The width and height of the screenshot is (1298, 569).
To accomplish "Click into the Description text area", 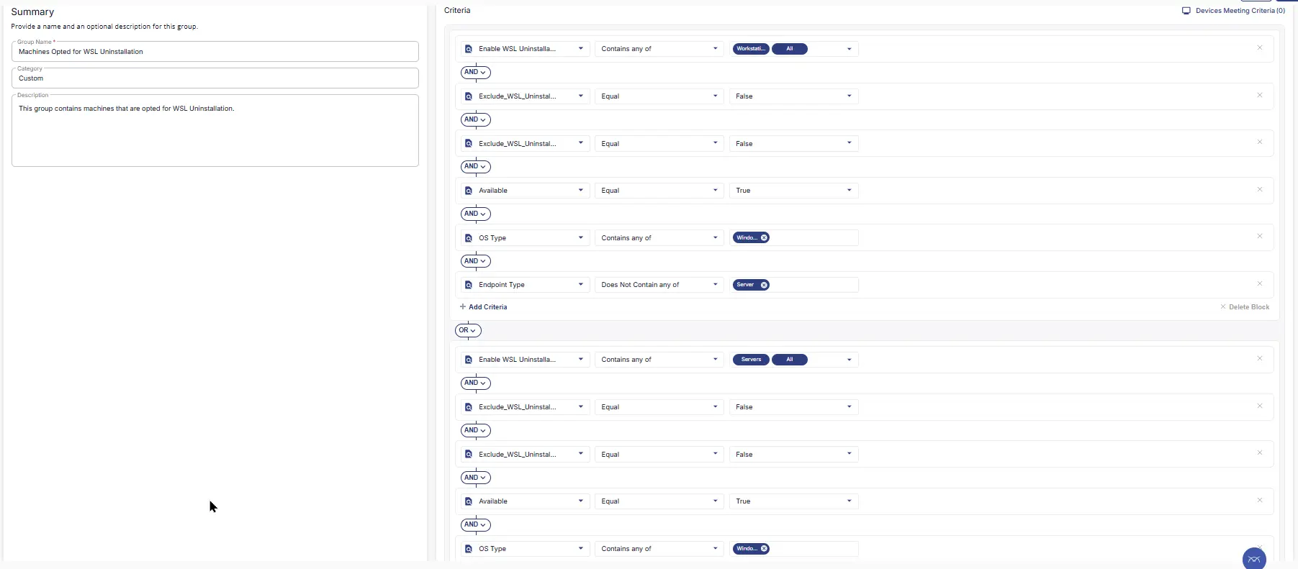I will [x=215, y=131].
